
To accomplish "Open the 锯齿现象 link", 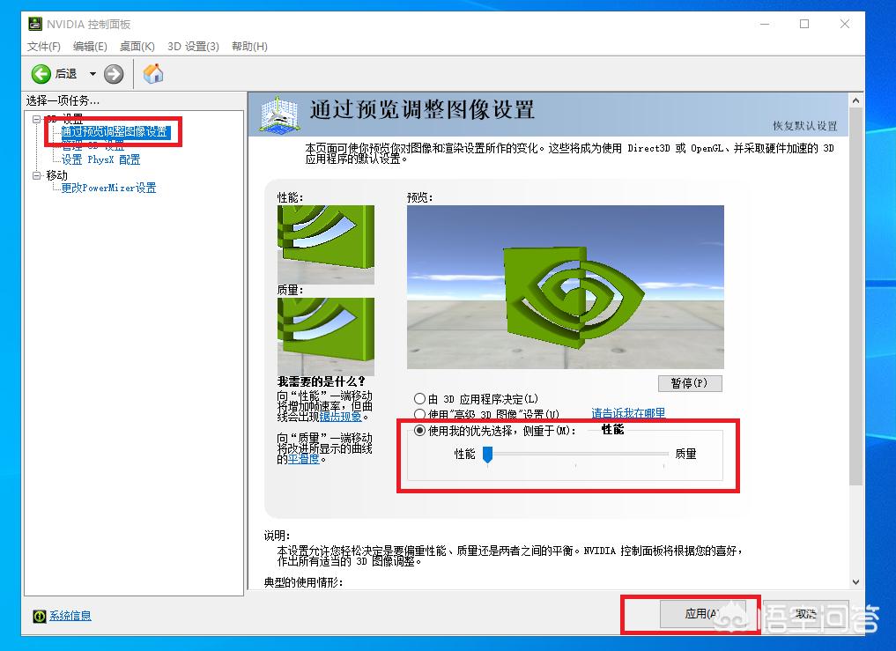I will point(341,416).
